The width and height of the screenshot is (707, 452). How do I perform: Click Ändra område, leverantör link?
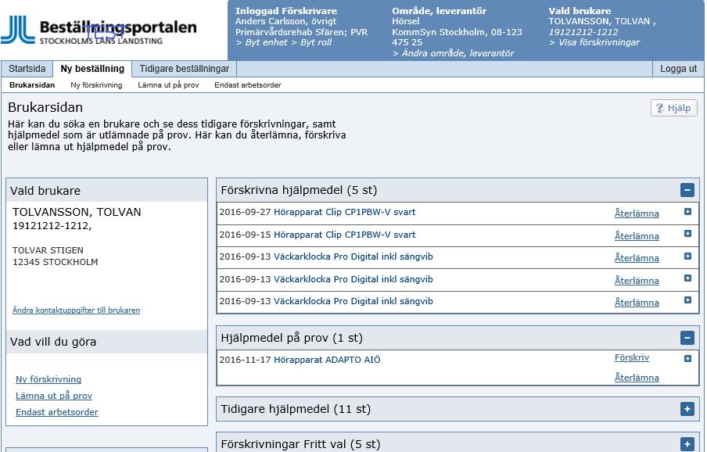453,53
